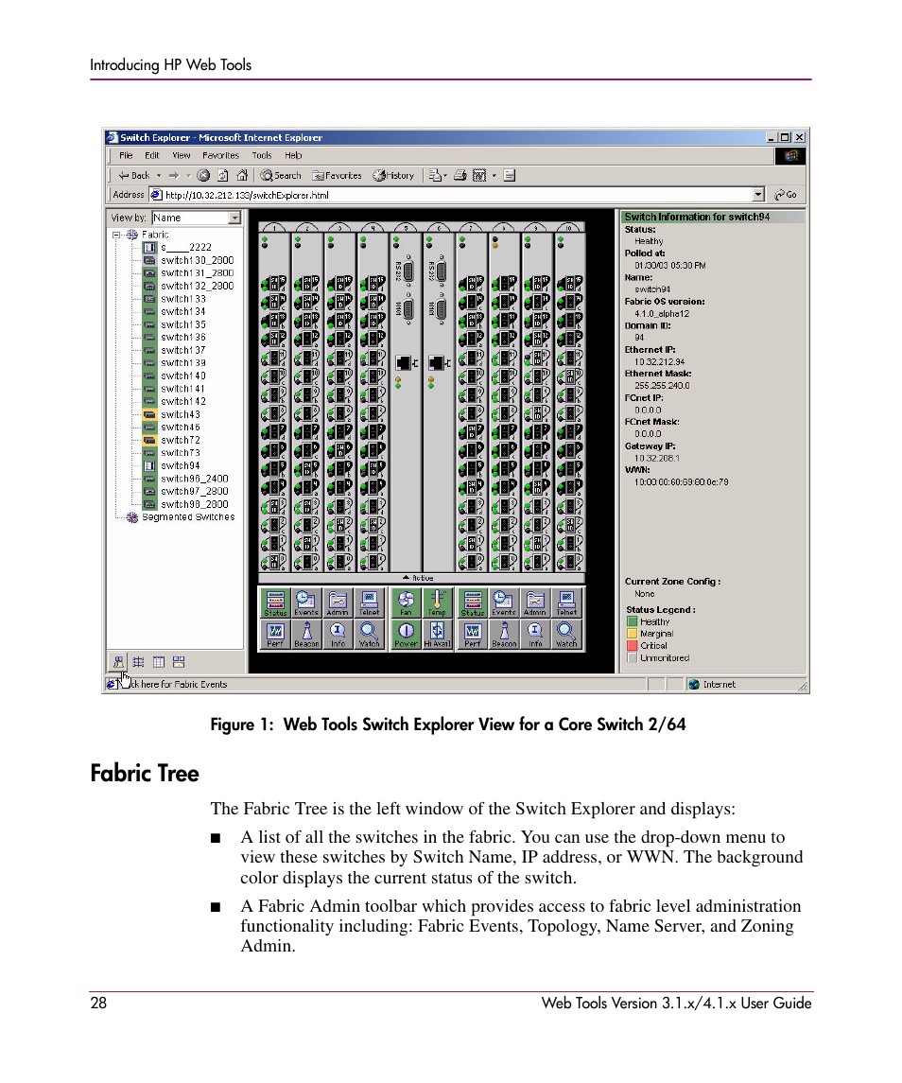Launch Telnet from the right switch button group

click(566, 603)
